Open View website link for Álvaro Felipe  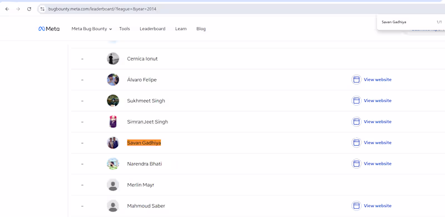378,80
